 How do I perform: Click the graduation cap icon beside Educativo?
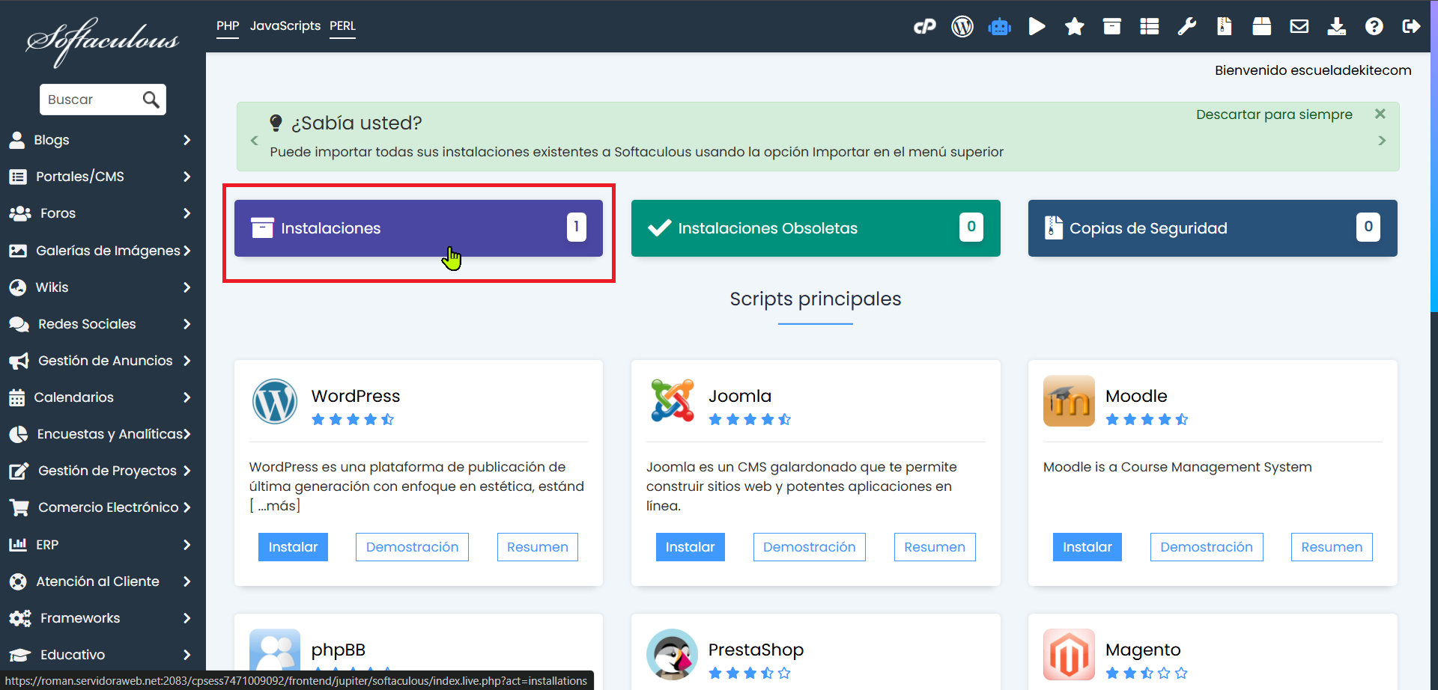[19, 656]
